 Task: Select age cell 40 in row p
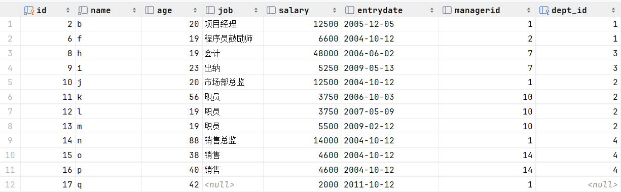(x=172, y=170)
